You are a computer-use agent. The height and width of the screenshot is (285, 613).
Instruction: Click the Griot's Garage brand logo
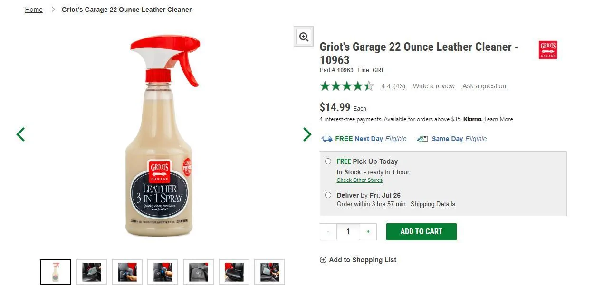pyautogui.click(x=547, y=50)
